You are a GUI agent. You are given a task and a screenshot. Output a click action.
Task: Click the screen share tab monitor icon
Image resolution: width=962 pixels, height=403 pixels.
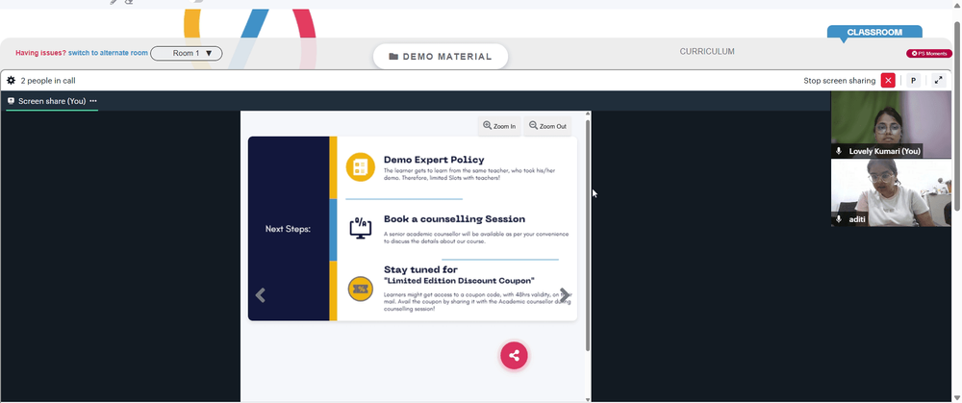(11, 101)
